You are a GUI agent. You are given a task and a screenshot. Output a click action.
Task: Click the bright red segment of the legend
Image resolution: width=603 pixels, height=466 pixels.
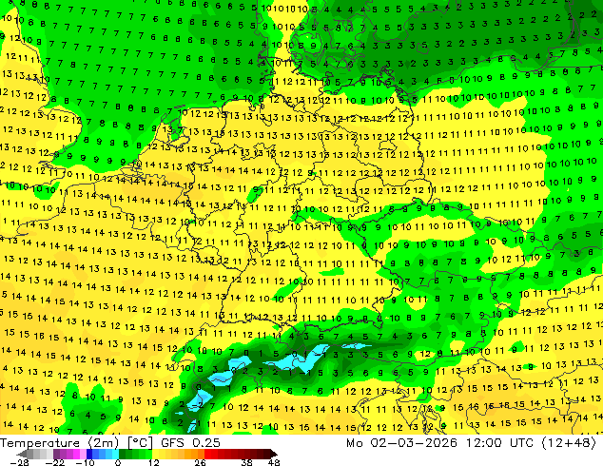coord(207,454)
